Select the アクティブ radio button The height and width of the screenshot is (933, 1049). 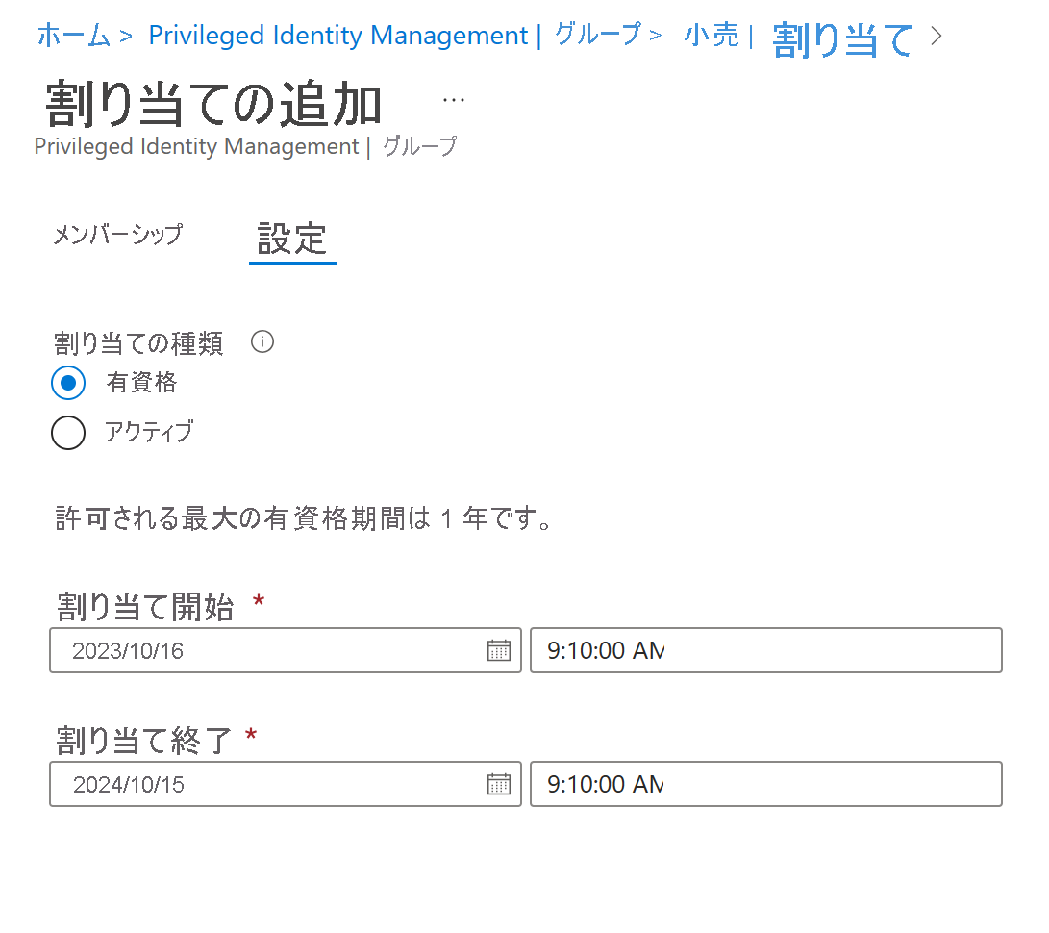[67, 433]
